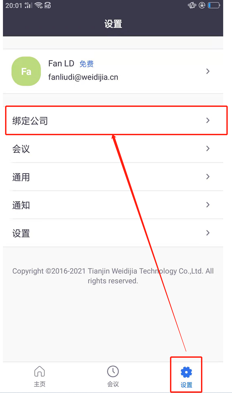The width and height of the screenshot is (232, 393).
Task: Tap the rotation lock status icon
Action: tap(202, 5)
